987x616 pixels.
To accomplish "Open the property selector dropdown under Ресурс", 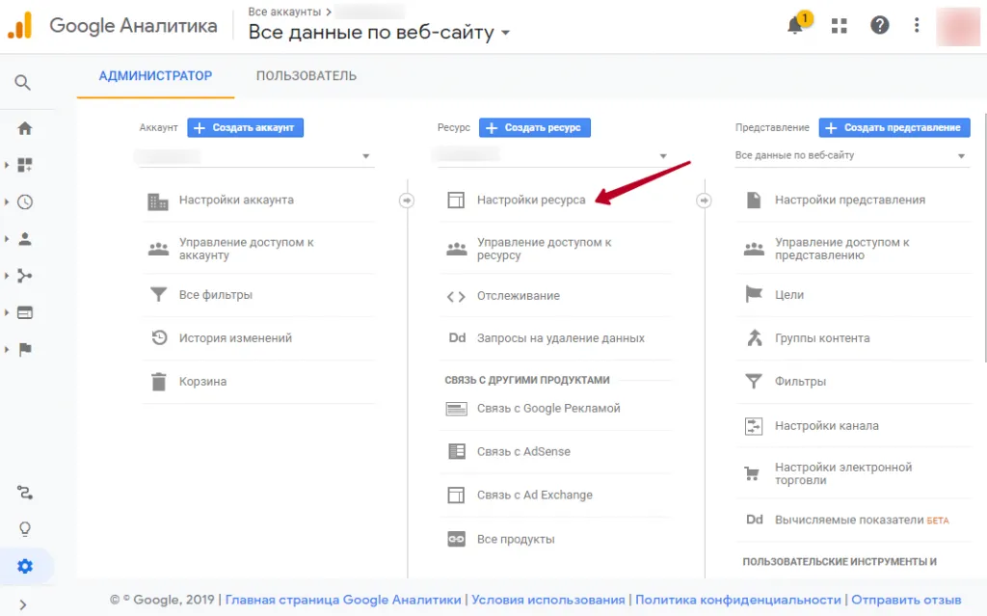I will (x=552, y=156).
